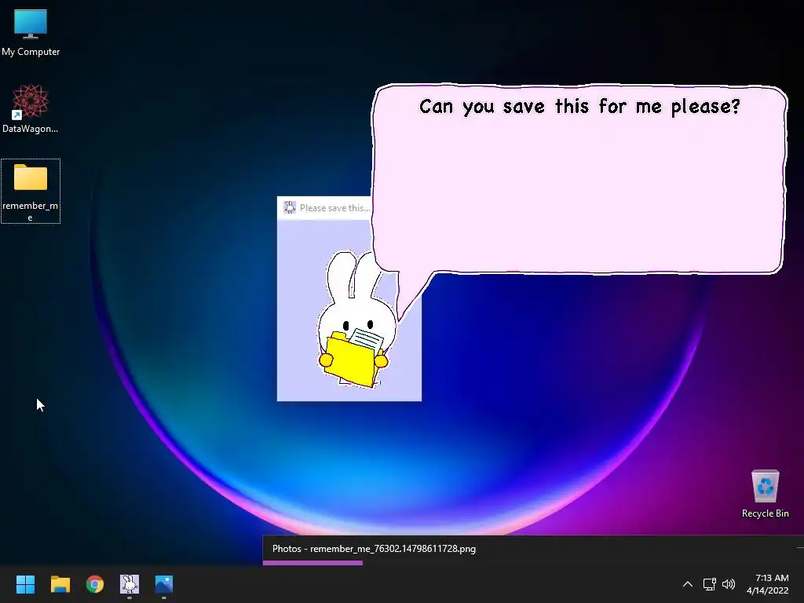Viewport: 804px width, 603px height.
Task: Click the small bunny icon in the window title
Action: coord(290,207)
